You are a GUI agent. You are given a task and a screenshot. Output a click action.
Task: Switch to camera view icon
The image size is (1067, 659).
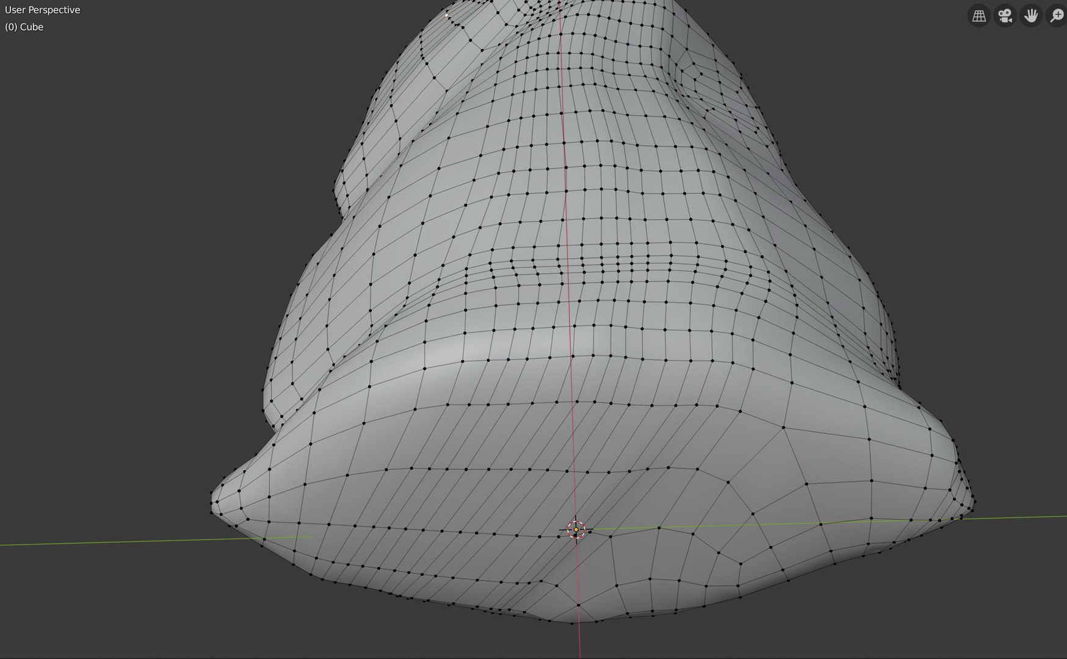1005,16
